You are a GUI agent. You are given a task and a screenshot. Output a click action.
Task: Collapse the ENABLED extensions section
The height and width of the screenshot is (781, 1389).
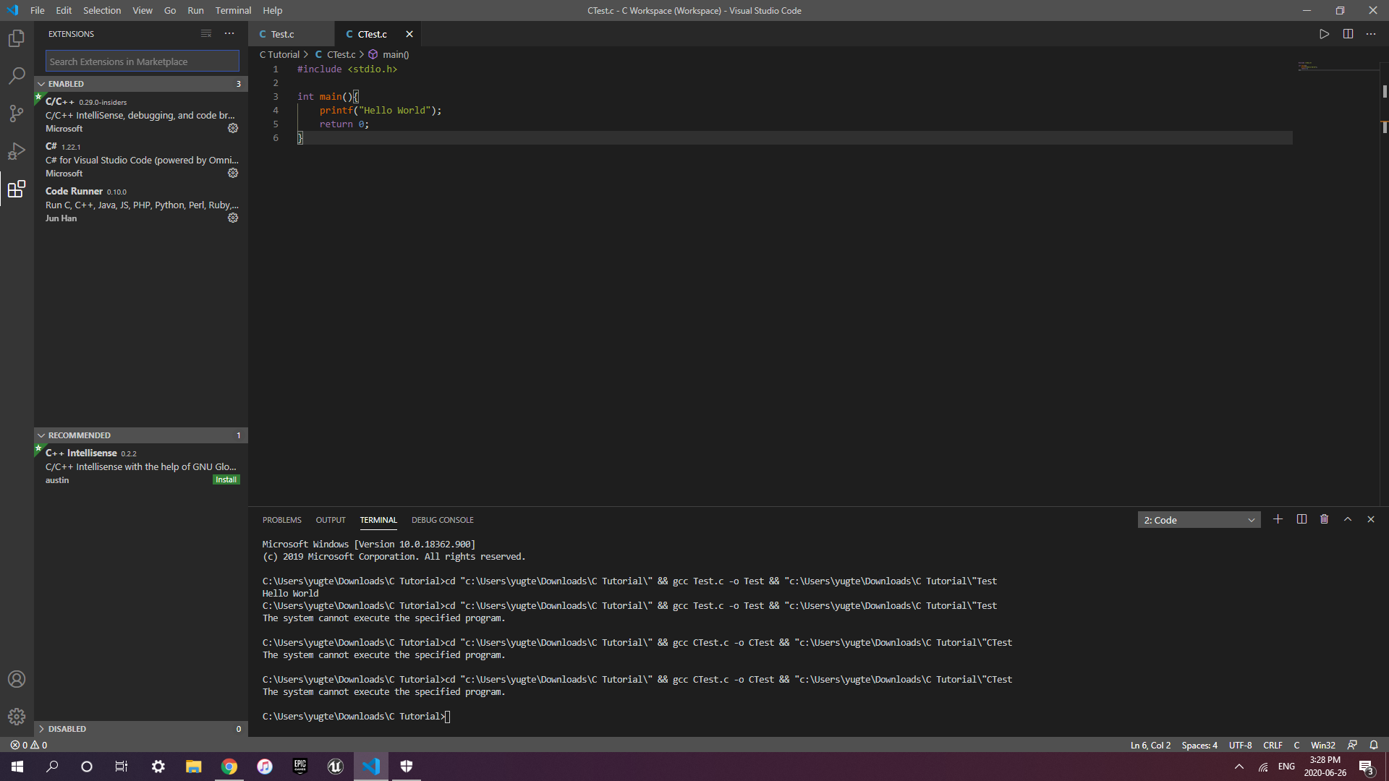click(42, 83)
